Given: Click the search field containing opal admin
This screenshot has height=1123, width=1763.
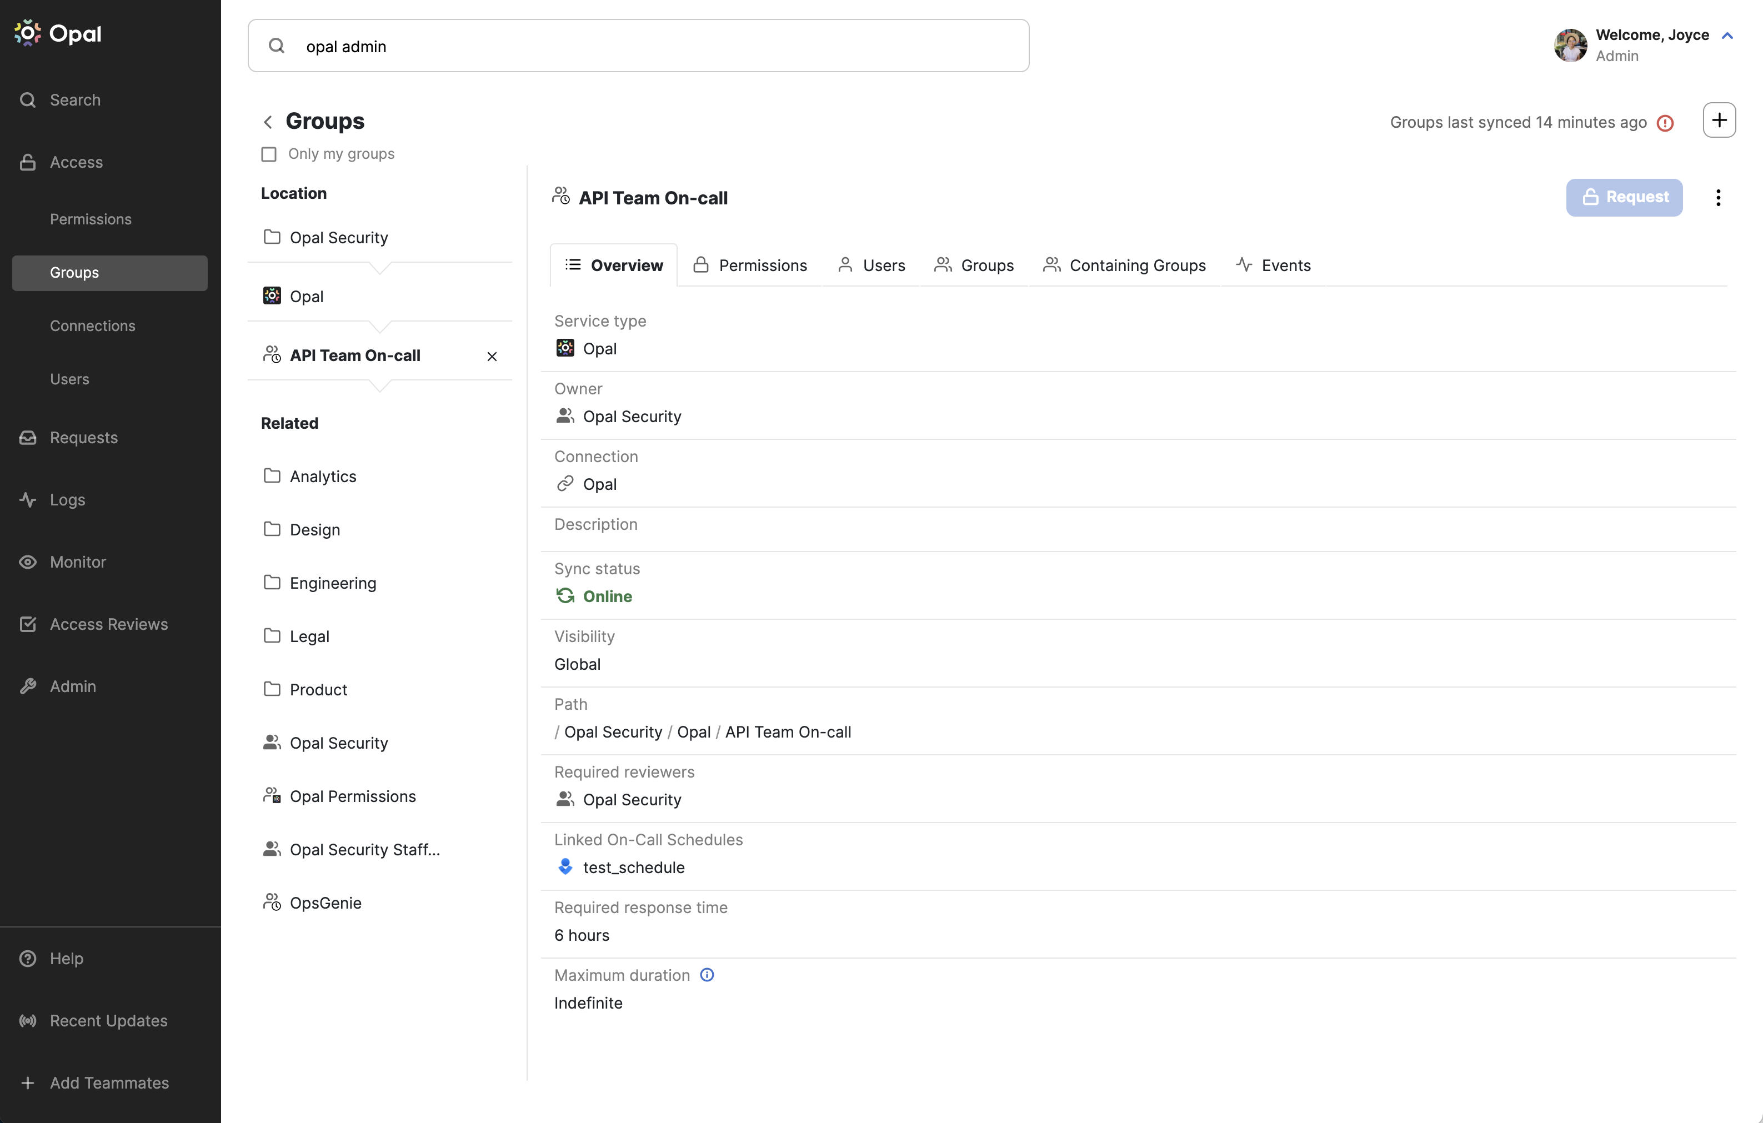Looking at the screenshot, I should [x=638, y=46].
